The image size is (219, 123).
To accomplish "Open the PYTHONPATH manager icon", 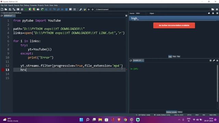I will click(85, 9).
